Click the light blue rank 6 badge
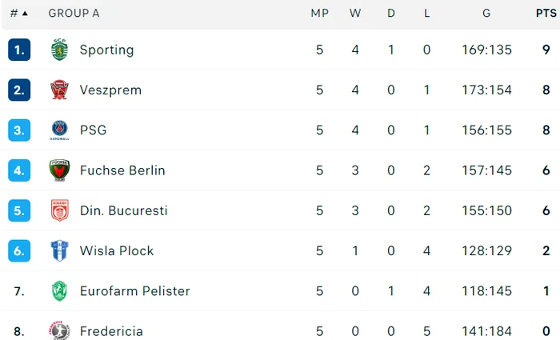Image resolution: width=560 pixels, height=340 pixels. tap(19, 250)
